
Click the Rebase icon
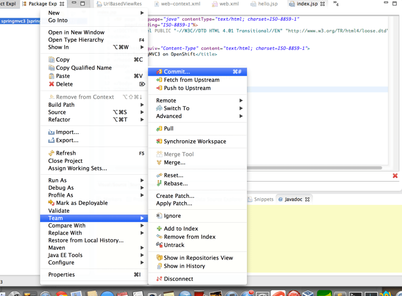pos(159,183)
